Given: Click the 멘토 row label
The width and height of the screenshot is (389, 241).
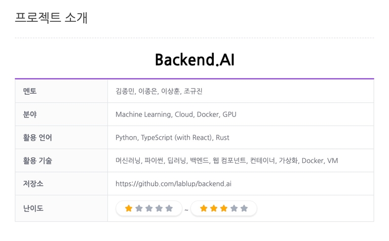Looking at the screenshot, I should (x=30, y=91).
